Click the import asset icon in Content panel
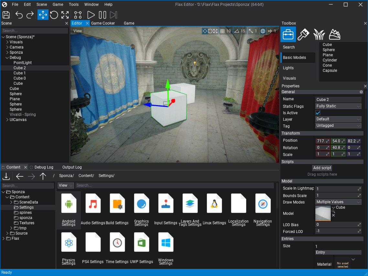This screenshot has width=368, height=276. (x=6, y=176)
